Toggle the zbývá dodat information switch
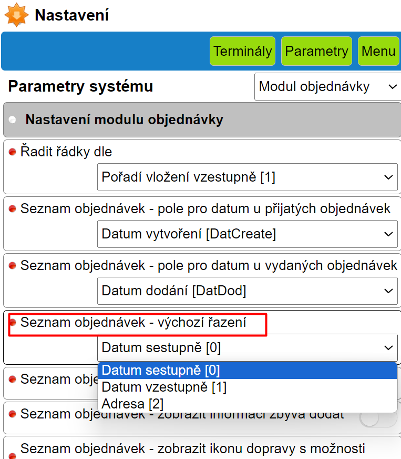The image size is (401, 459). [x=378, y=419]
